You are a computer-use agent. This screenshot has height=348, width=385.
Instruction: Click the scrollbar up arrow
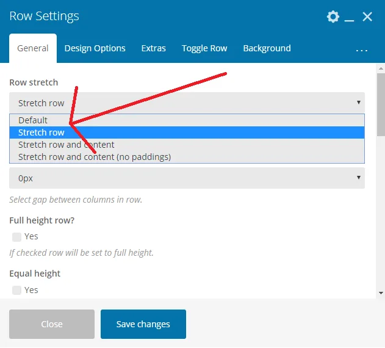[x=381, y=68]
